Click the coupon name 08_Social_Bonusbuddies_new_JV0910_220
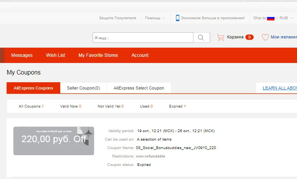This screenshot has height=179, width=297. (176, 148)
